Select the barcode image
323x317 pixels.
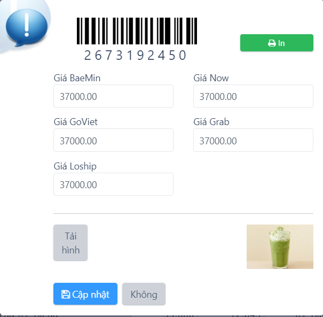pyautogui.click(x=137, y=31)
